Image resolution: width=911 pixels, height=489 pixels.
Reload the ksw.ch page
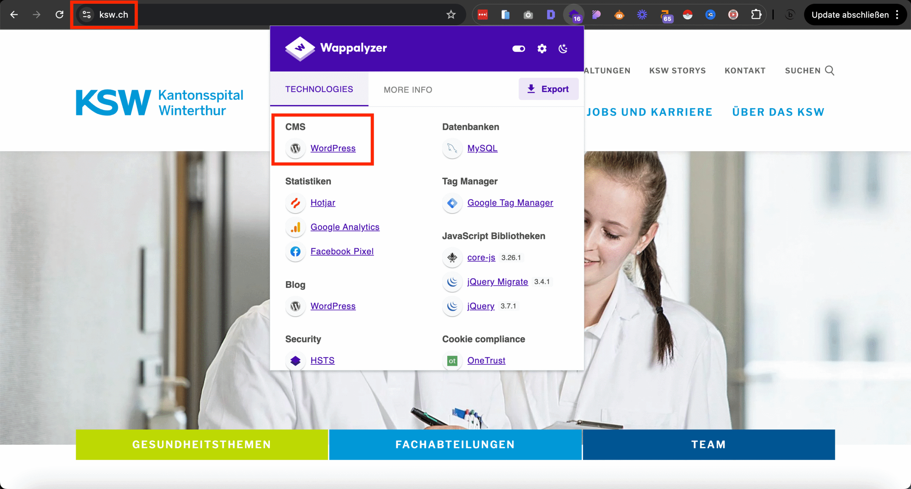59,15
